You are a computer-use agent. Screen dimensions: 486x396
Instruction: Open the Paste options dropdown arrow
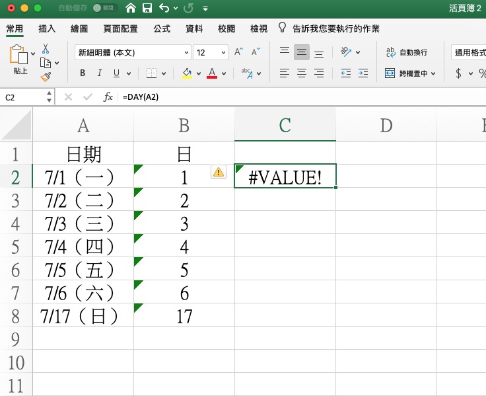(x=33, y=54)
